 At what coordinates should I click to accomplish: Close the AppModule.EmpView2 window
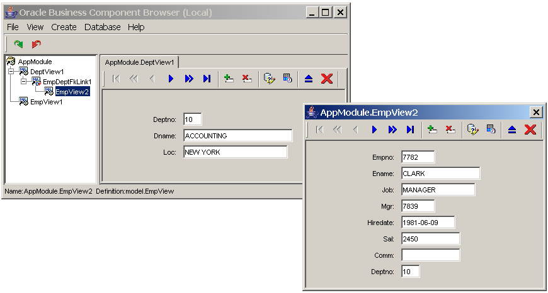point(536,113)
